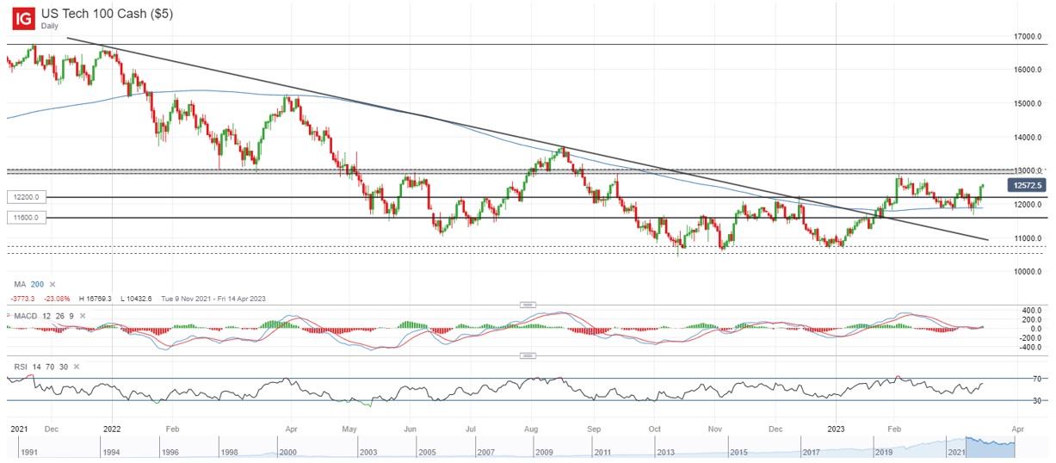Screen dimensions: 1056x463
Task: Click the 17000.0 price axis label
Action: coord(1027,36)
